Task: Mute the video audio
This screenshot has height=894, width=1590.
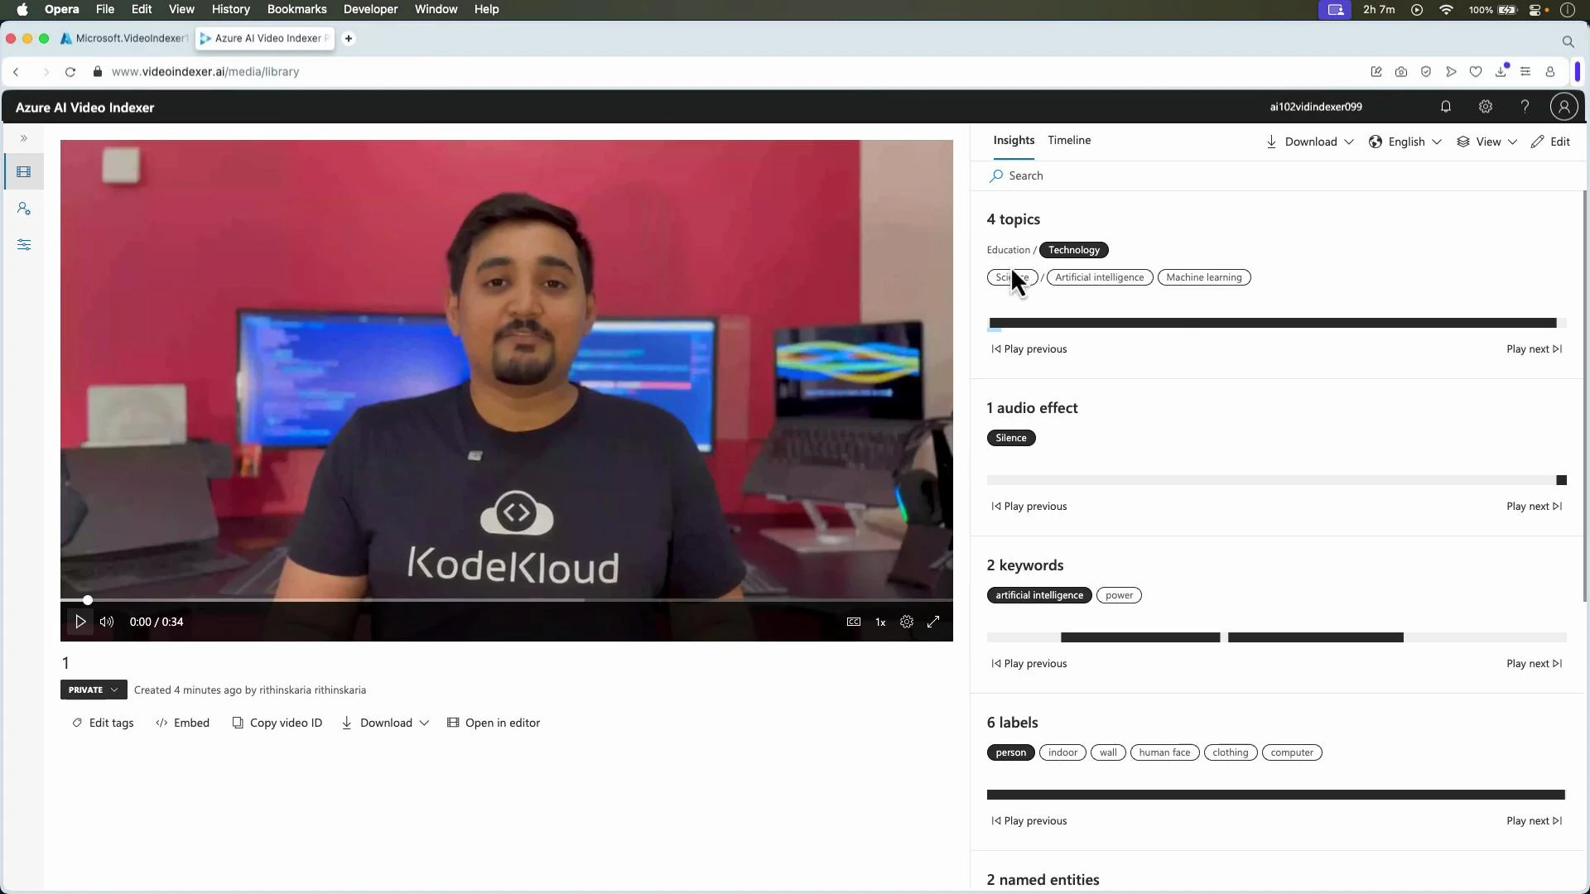Action: click(106, 622)
